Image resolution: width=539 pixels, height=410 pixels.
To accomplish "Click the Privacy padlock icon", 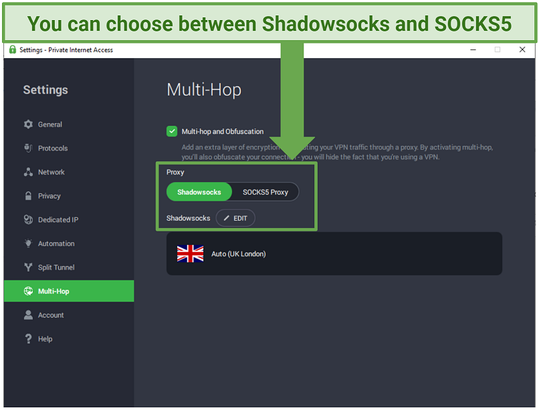I will [28, 196].
